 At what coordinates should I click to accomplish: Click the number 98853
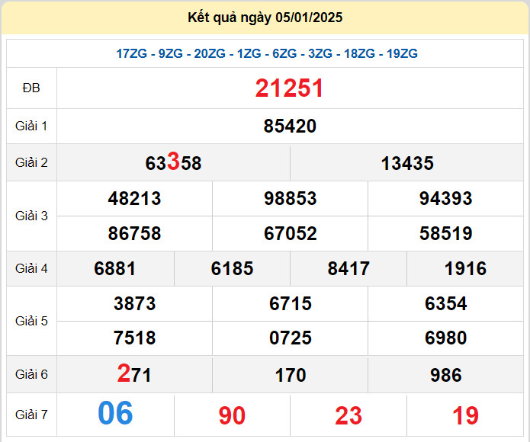click(290, 198)
